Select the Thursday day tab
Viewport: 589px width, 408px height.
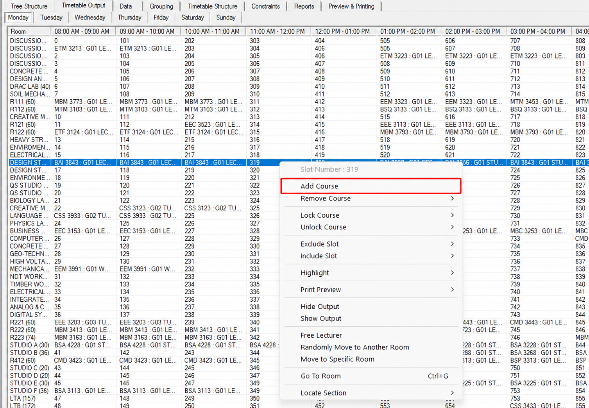[x=129, y=18]
